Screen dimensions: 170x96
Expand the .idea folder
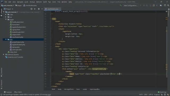click(x=6, y=14)
